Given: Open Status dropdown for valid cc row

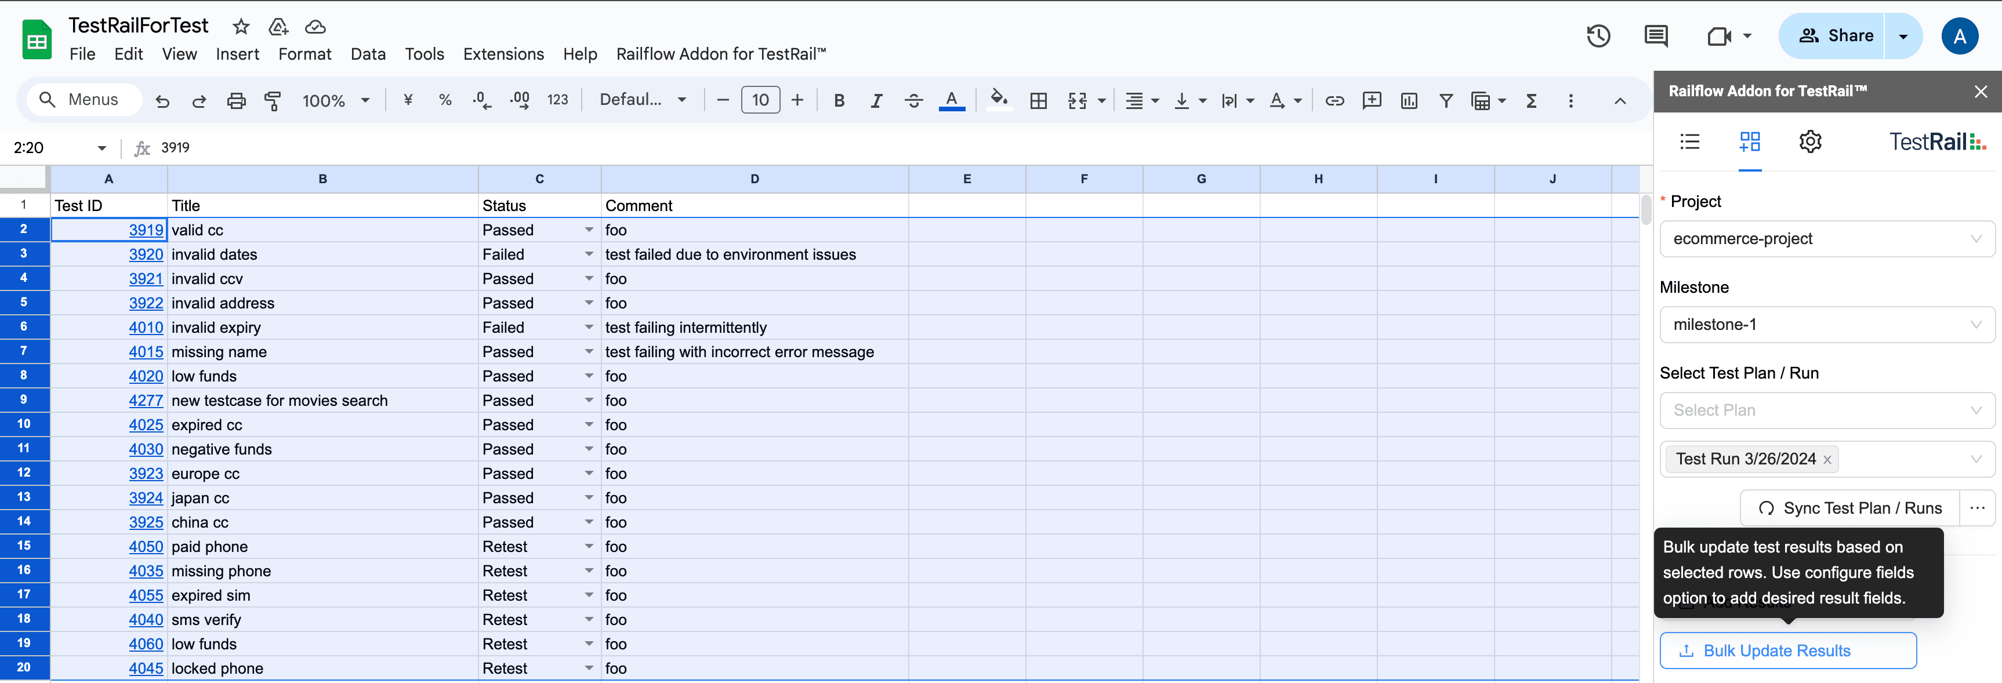Looking at the screenshot, I should (x=588, y=230).
